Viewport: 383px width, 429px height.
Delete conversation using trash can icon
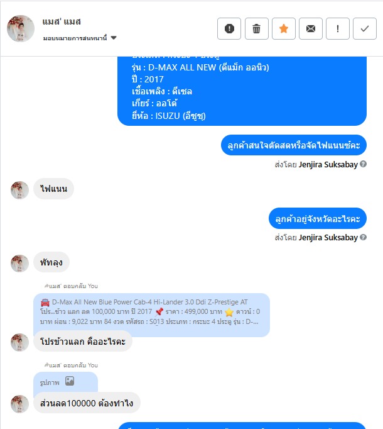256,28
